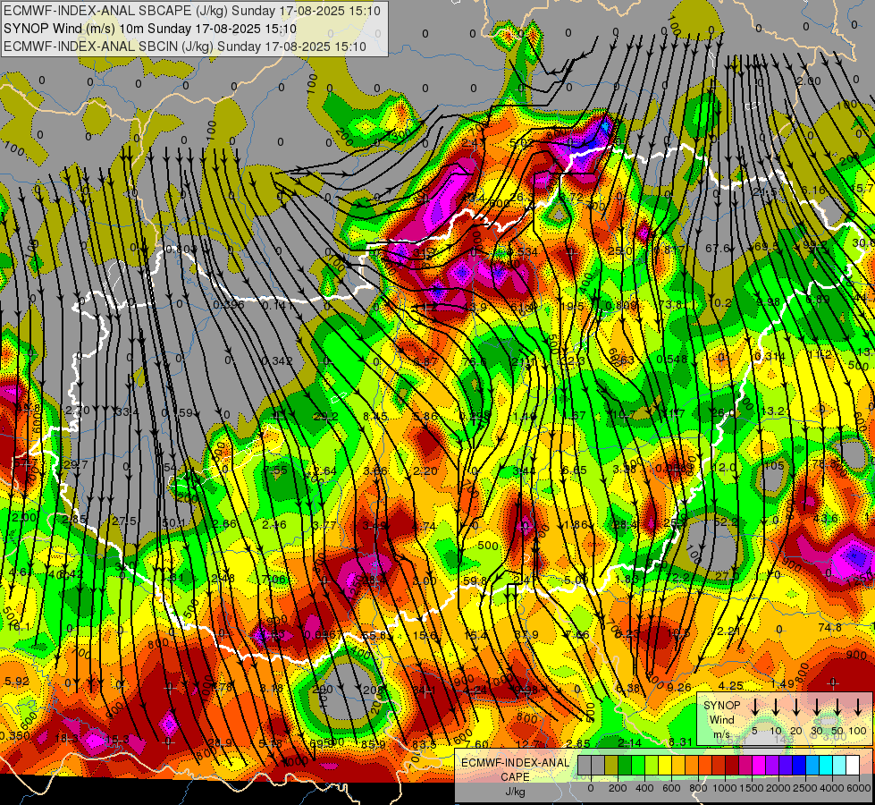Click the 1000 tick label on the CAPE scale
This screenshot has height=805, width=875.
click(x=726, y=788)
